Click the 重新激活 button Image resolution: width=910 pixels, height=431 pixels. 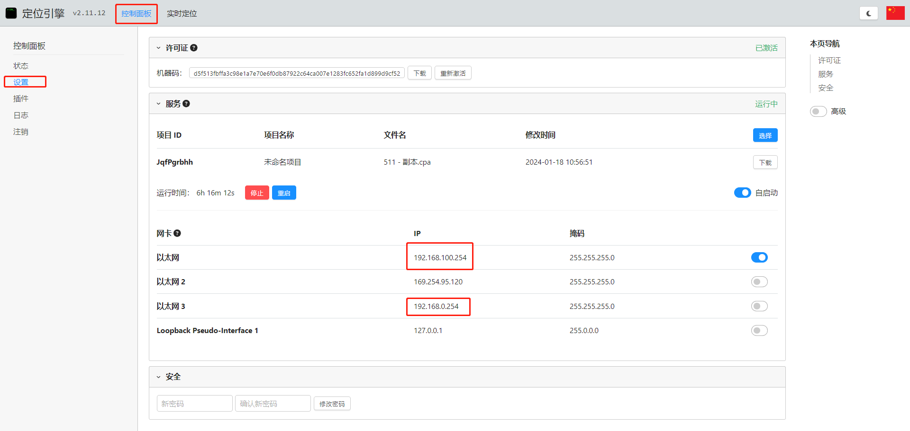(x=453, y=73)
